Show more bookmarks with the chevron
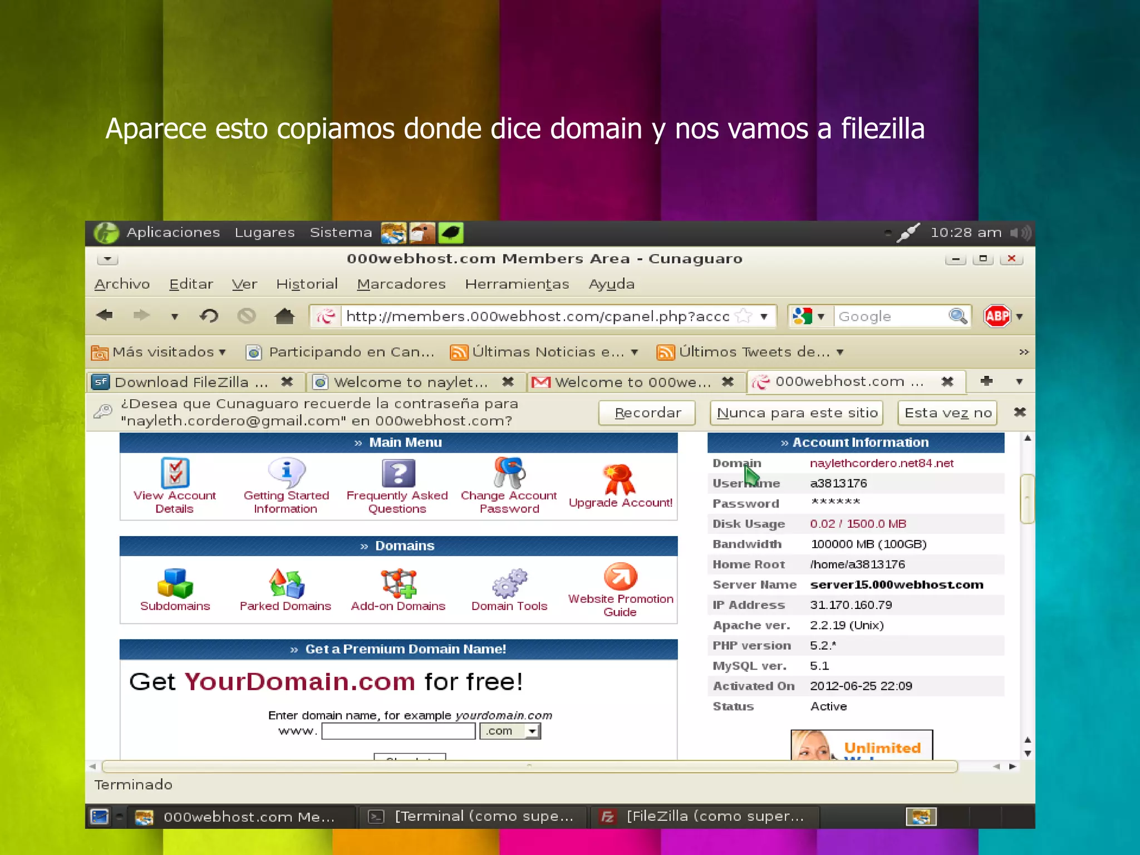The height and width of the screenshot is (855, 1140). tap(1024, 352)
